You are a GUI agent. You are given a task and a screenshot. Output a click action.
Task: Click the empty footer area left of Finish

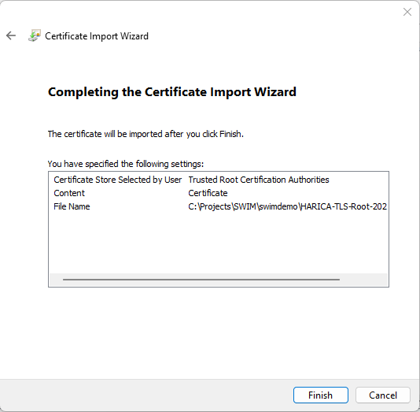click(145, 395)
